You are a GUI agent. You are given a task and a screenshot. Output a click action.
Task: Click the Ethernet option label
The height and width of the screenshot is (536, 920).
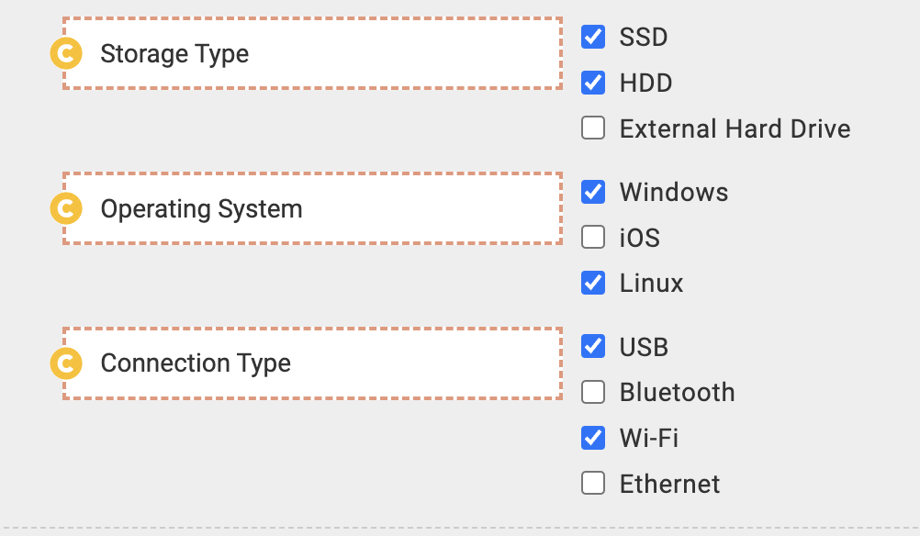669,484
